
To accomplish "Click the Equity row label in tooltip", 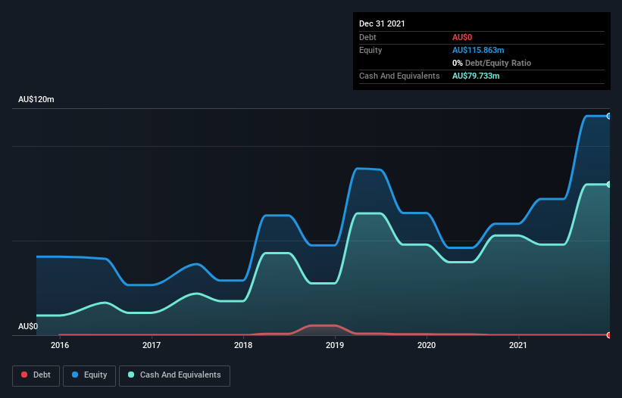I will click(x=370, y=50).
